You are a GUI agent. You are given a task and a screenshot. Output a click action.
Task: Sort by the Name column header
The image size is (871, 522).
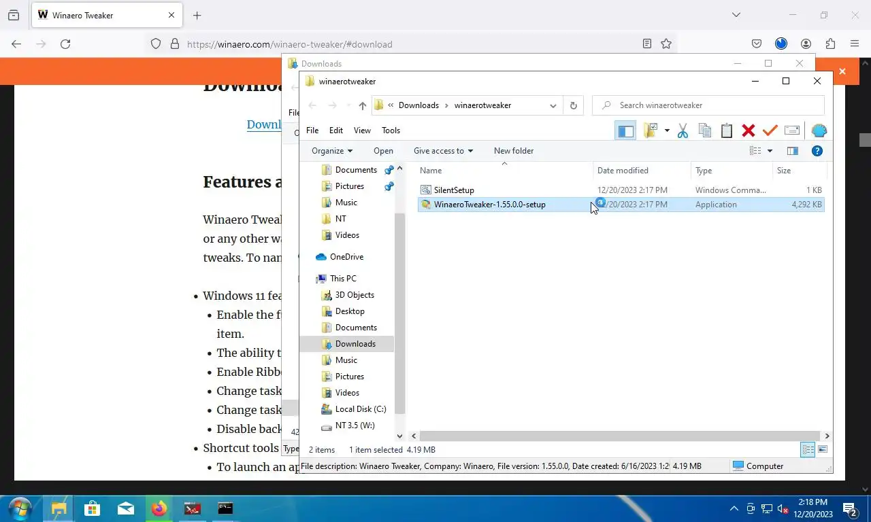(x=504, y=171)
